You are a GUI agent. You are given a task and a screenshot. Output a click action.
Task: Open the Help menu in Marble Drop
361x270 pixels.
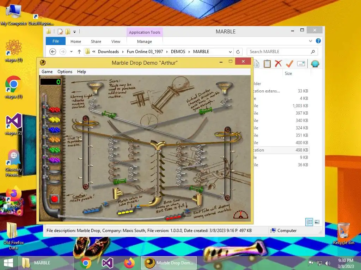point(81,72)
